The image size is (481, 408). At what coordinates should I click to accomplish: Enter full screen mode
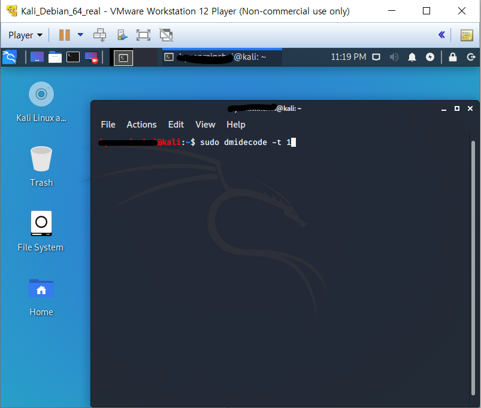[x=143, y=35]
